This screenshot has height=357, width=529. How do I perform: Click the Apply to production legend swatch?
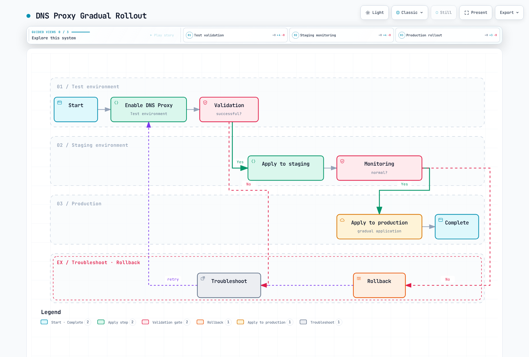241,322
